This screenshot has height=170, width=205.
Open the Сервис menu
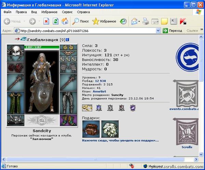pos(67,12)
